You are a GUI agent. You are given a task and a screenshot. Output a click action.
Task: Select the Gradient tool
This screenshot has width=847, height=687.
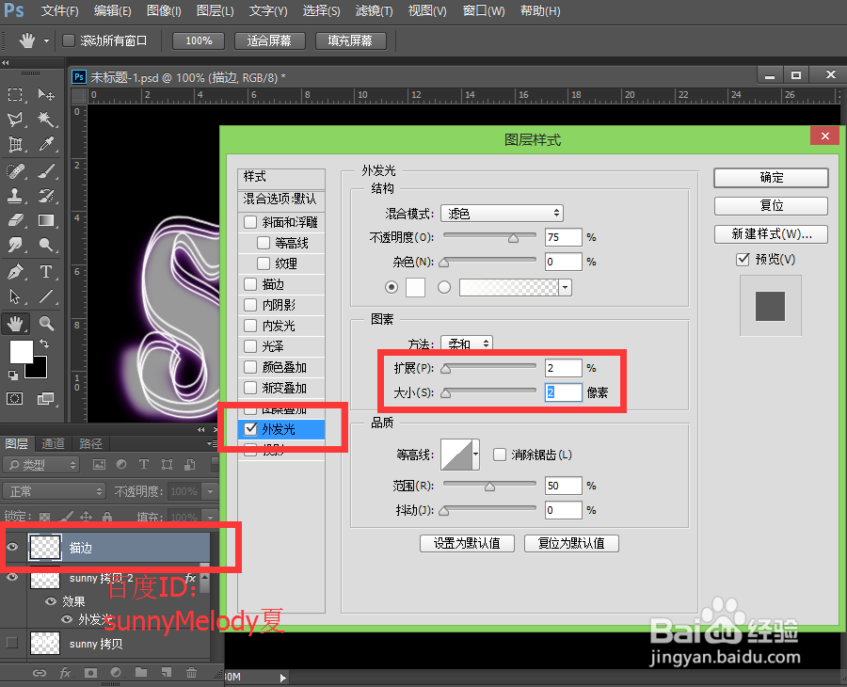click(x=43, y=219)
